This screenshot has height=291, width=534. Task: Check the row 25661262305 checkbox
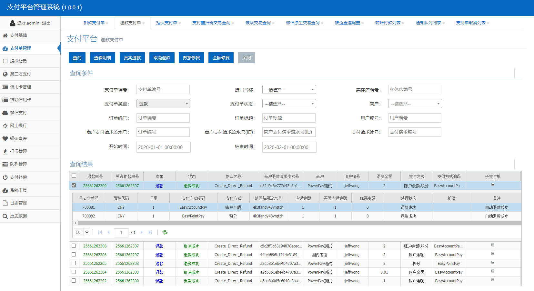click(74, 263)
